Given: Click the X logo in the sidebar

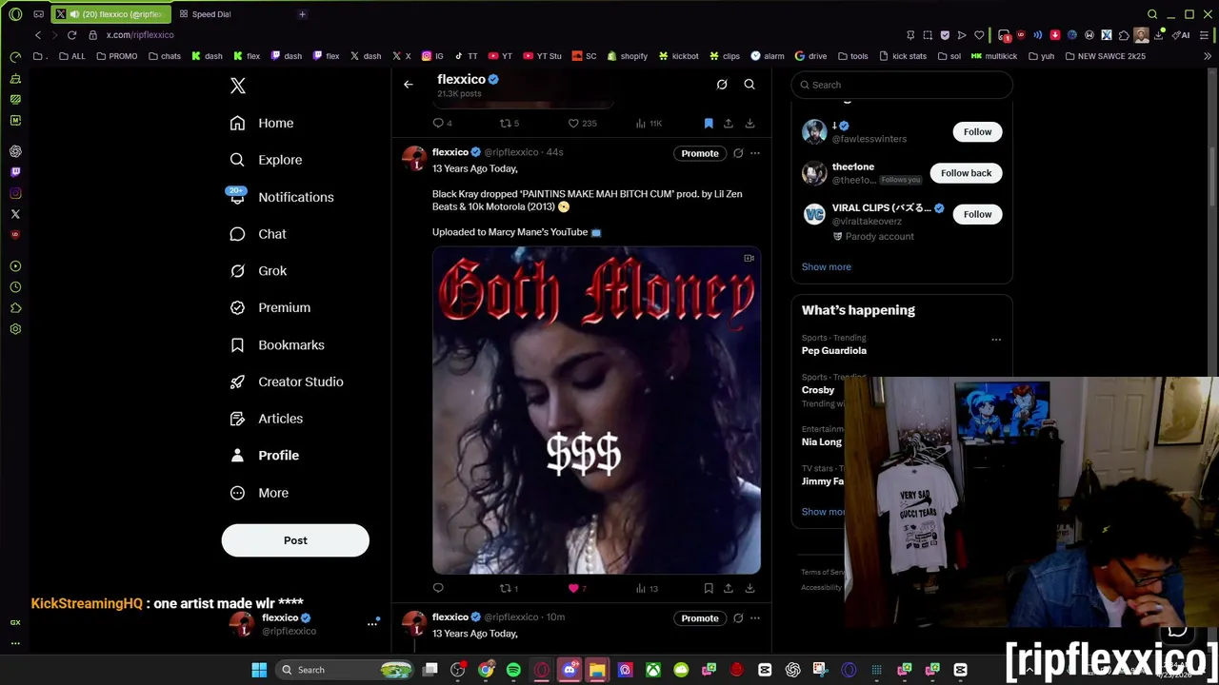Looking at the screenshot, I should pyautogui.click(x=238, y=86).
